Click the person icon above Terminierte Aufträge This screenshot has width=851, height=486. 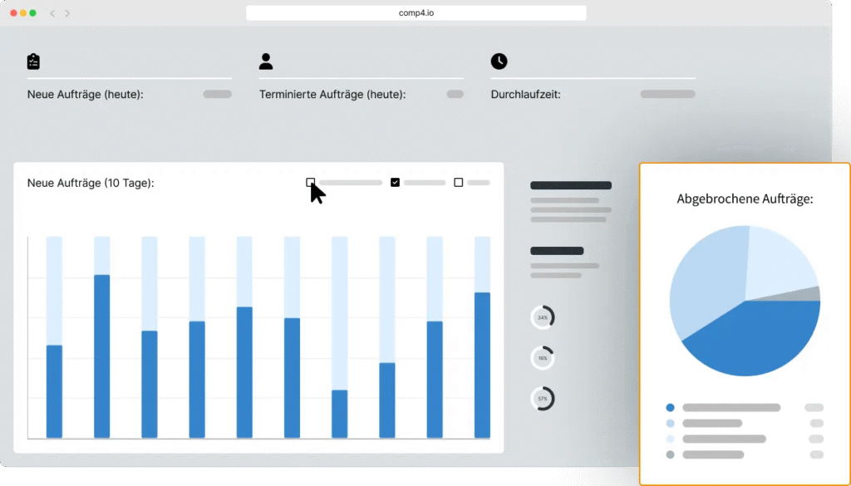pyautogui.click(x=266, y=61)
